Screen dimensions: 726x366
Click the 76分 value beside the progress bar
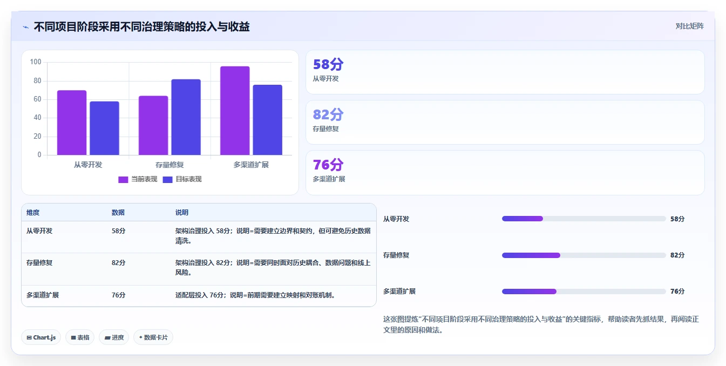point(677,292)
